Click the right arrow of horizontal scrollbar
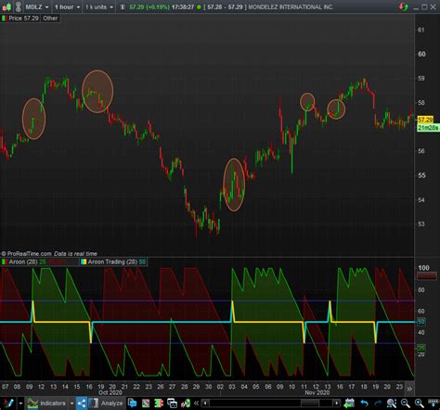The image size is (440, 410). click(x=337, y=403)
